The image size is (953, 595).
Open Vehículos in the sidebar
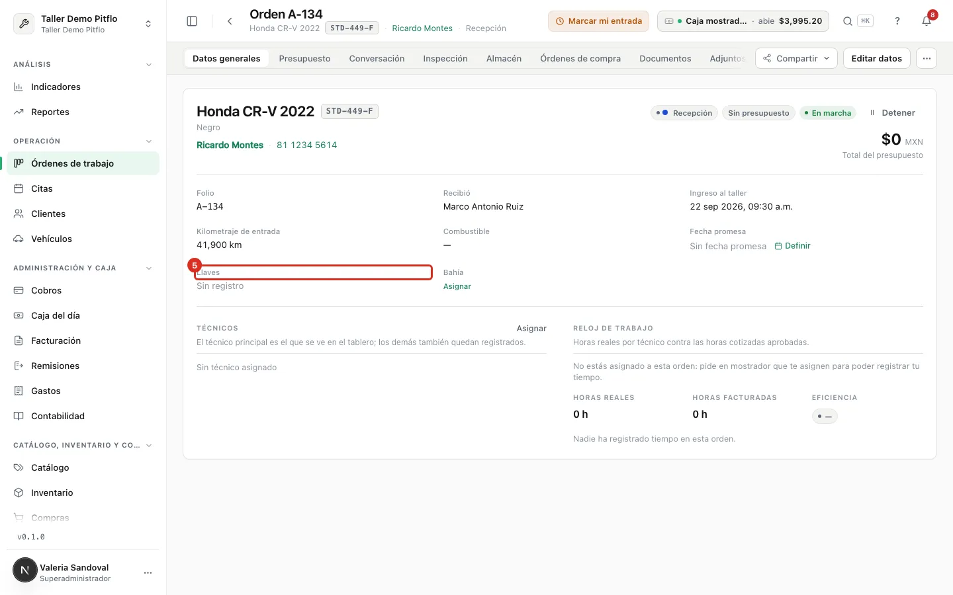[83, 239]
